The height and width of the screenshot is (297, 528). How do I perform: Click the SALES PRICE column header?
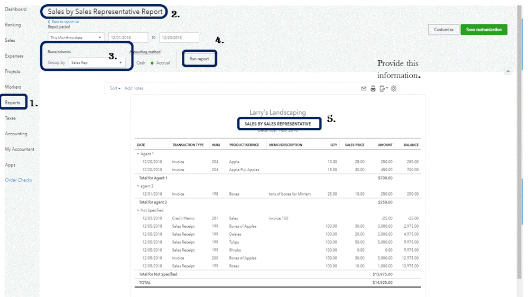click(355, 145)
